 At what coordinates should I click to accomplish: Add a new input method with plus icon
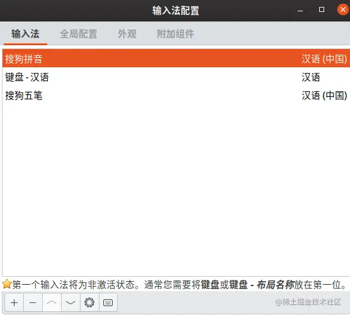tap(14, 302)
